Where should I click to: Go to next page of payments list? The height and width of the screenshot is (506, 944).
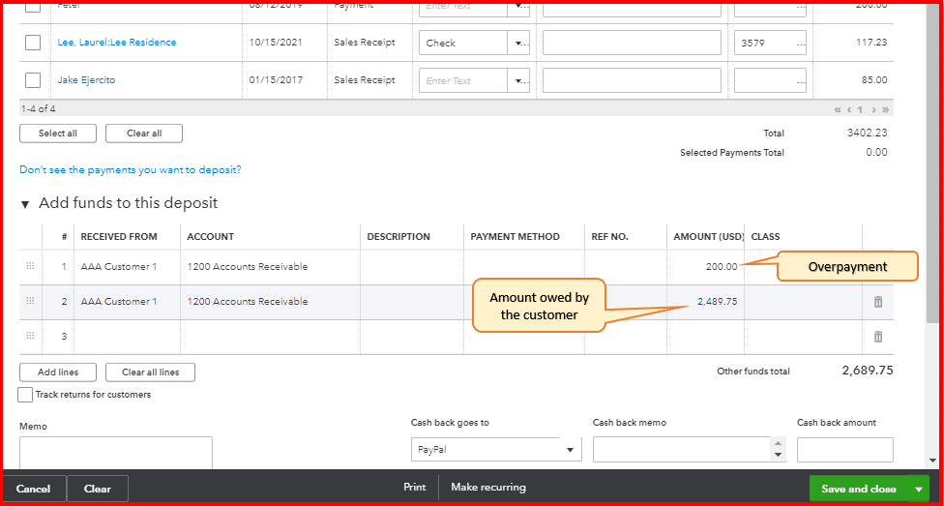click(x=873, y=109)
